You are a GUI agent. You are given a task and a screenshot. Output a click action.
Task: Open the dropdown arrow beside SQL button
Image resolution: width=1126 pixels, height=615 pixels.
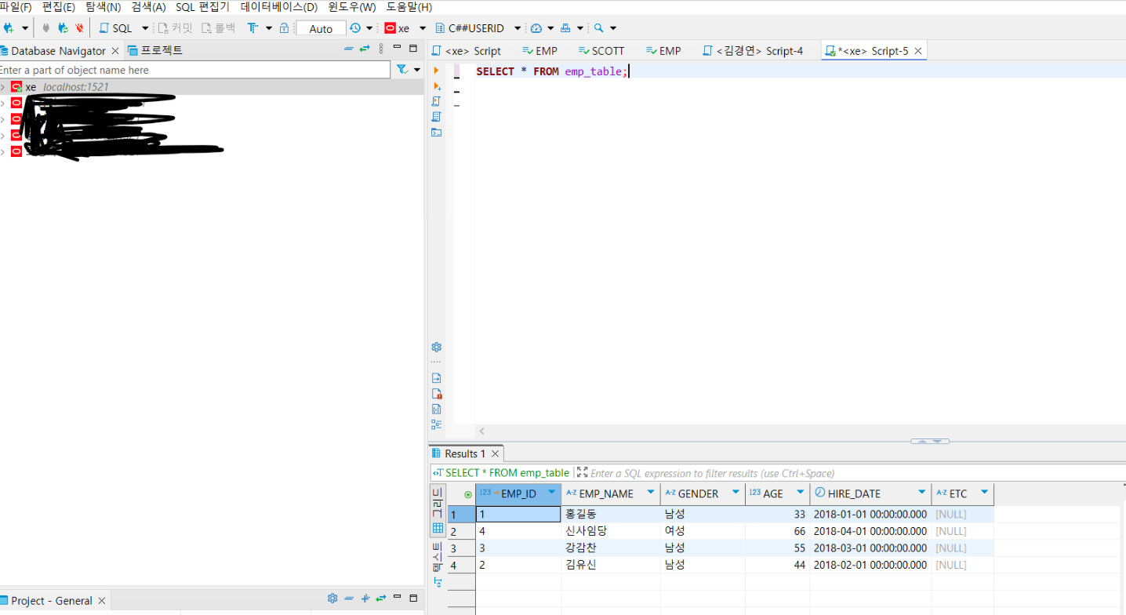(145, 28)
